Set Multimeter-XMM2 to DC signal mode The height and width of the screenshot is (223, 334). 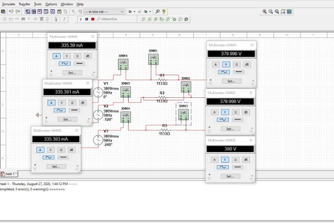click(x=237, y=120)
